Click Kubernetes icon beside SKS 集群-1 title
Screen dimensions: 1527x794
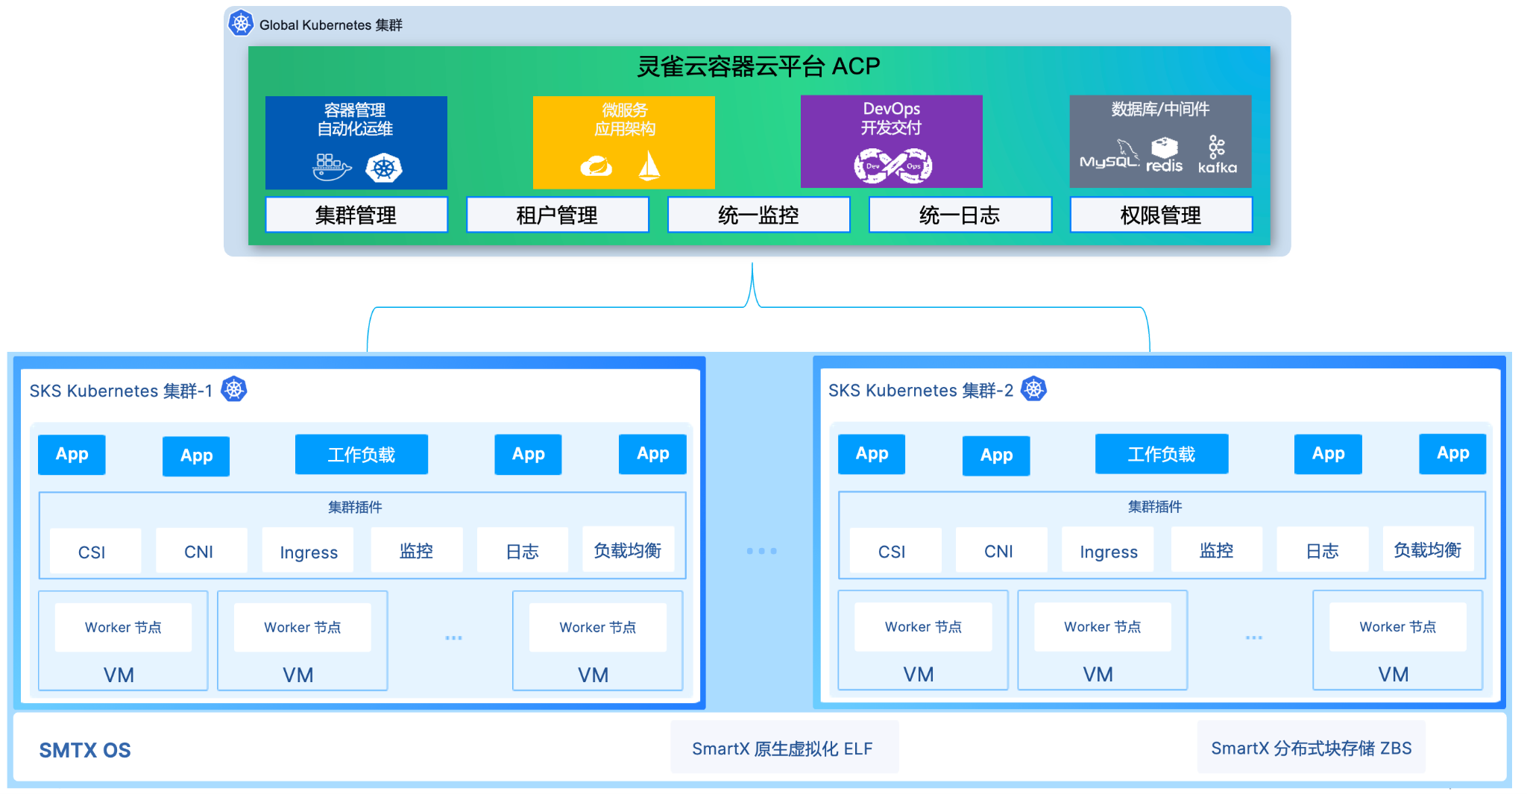point(234,389)
